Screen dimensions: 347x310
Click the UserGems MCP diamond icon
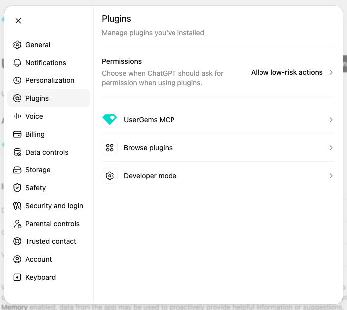click(110, 120)
